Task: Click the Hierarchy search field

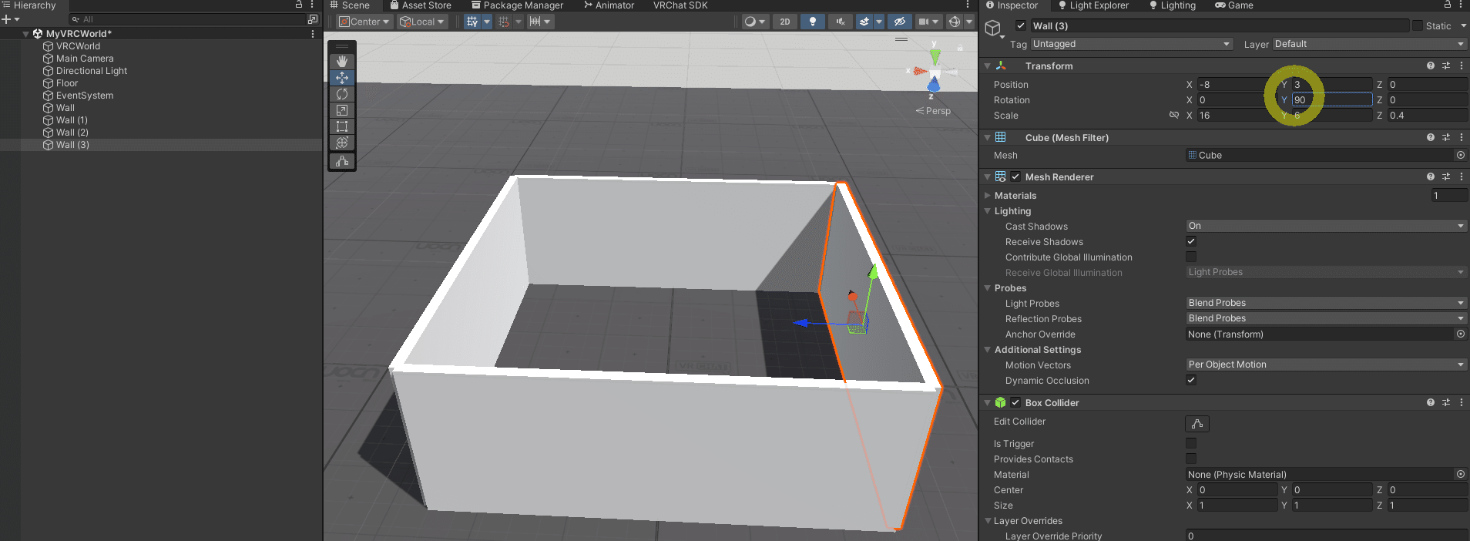Action: click(x=187, y=19)
